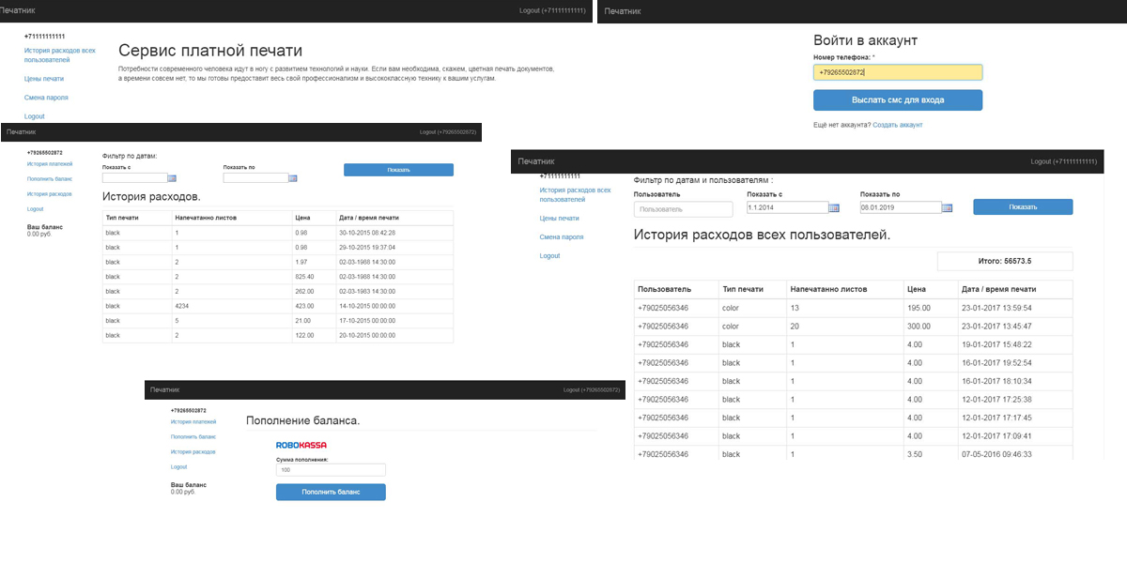Click sidebar Logout on the Пополнение баланса page
The width and height of the screenshot is (1127, 563).
(179, 466)
